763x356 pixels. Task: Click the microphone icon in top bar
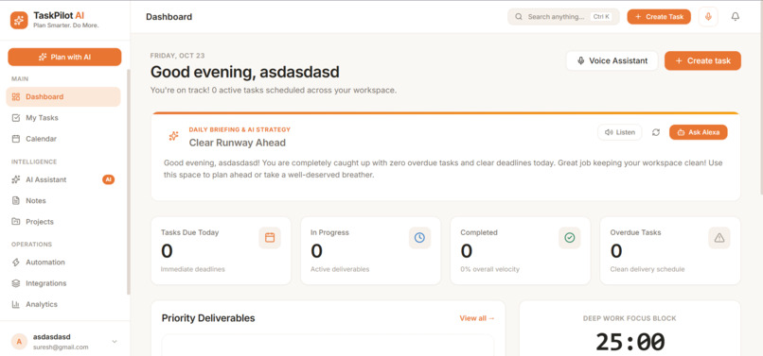click(x=708, y=16)
